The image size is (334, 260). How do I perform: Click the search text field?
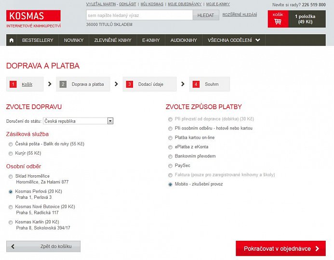[139, 15]
